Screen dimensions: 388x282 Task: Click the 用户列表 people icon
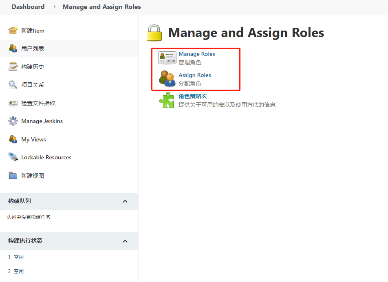click(x=13, y=48)
